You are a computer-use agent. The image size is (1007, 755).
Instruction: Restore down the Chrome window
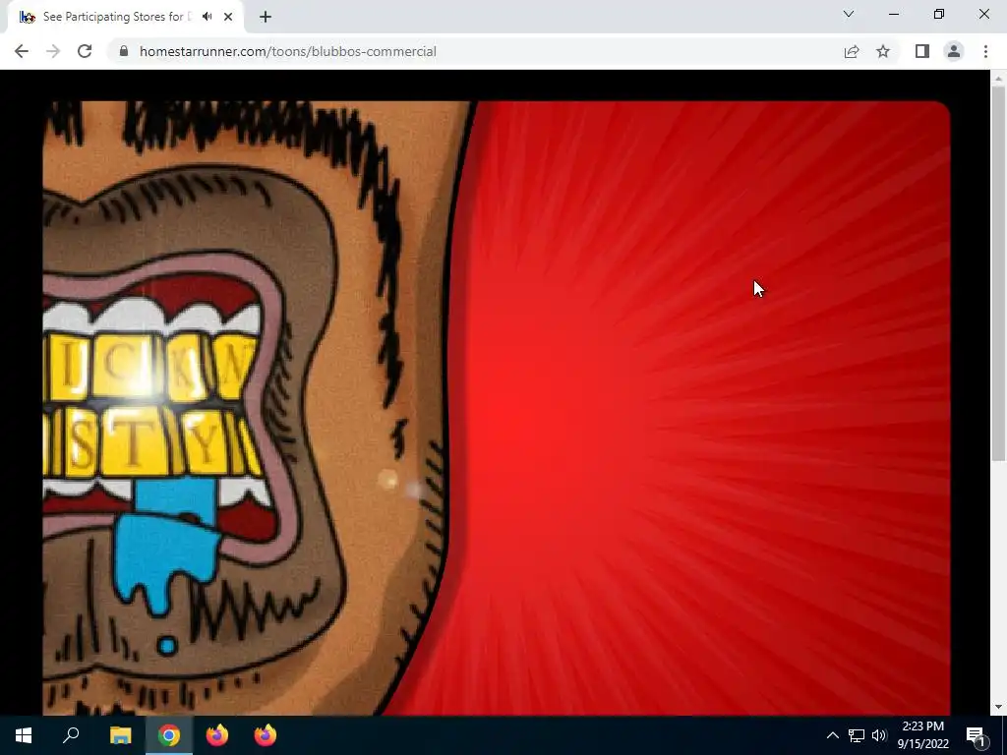(x=939, y=14)
